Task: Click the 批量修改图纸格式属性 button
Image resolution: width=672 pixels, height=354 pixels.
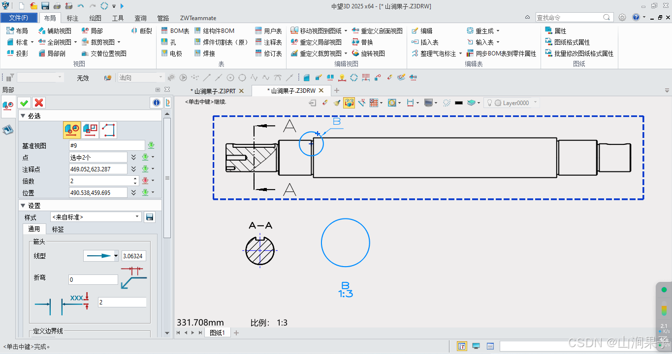Action: 579,54
